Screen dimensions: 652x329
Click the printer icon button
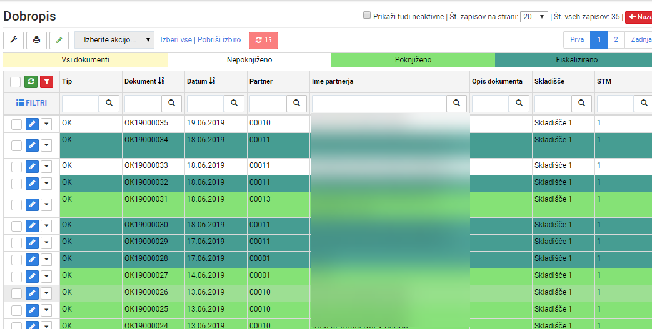point(37,41)
